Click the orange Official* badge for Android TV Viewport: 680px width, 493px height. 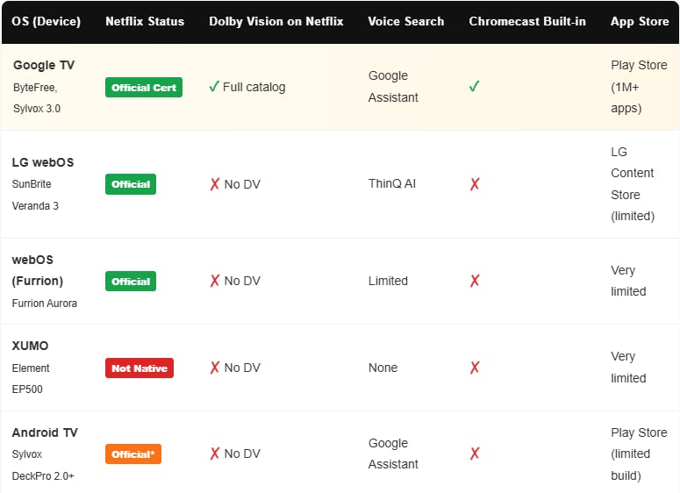coord(133,454)
